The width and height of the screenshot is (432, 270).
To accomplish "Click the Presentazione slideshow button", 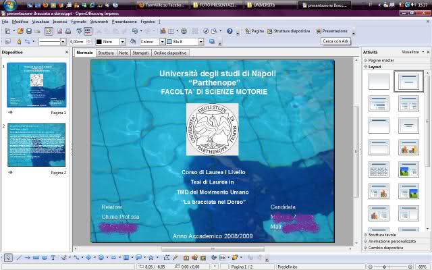I will (x=334, y=31).
